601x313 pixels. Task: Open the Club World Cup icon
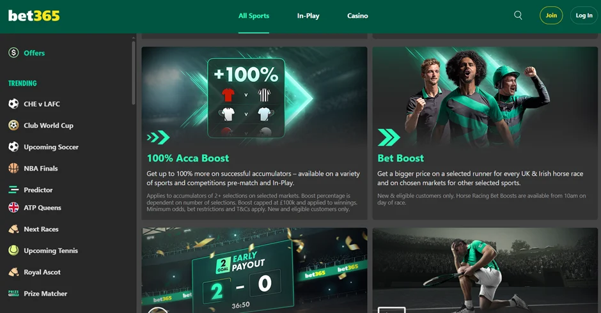[x=13, y=125]
